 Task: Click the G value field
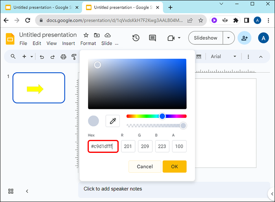[x=145, y=146]
